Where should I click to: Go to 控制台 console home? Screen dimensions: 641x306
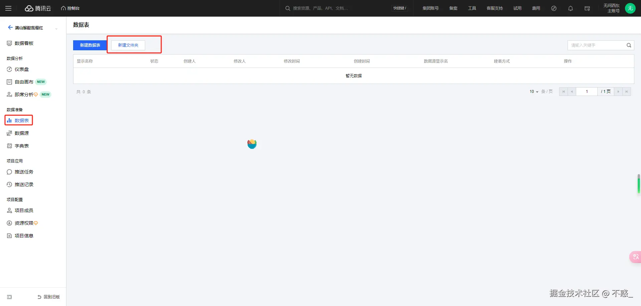point(70,8)
